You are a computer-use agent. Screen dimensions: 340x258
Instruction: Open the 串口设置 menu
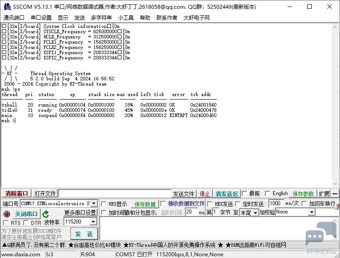pos(41,18)
